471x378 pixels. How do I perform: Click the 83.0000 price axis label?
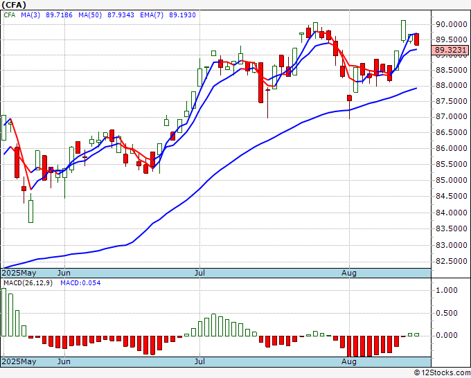(452, 245)
